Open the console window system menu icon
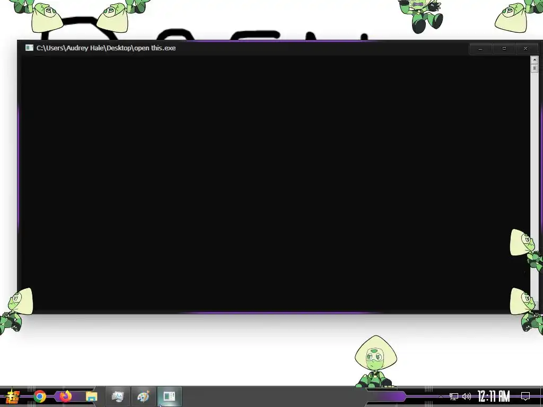This screenshot has height=407, width=543. point(29,48)
